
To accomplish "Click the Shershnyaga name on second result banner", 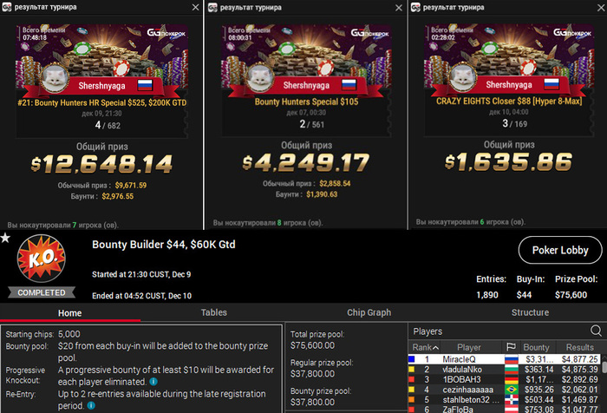I will [306, 85].
